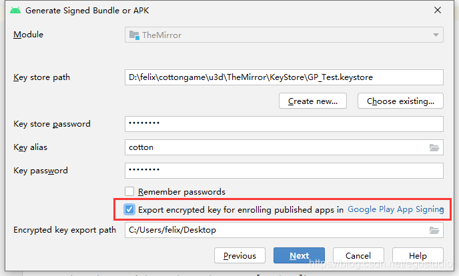
Task: Cancel the signing dialog
Action: pos(358,255)
